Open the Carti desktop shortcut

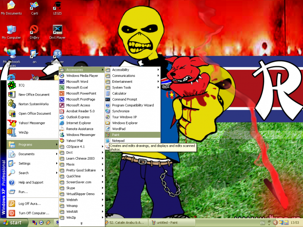point(35,8)
